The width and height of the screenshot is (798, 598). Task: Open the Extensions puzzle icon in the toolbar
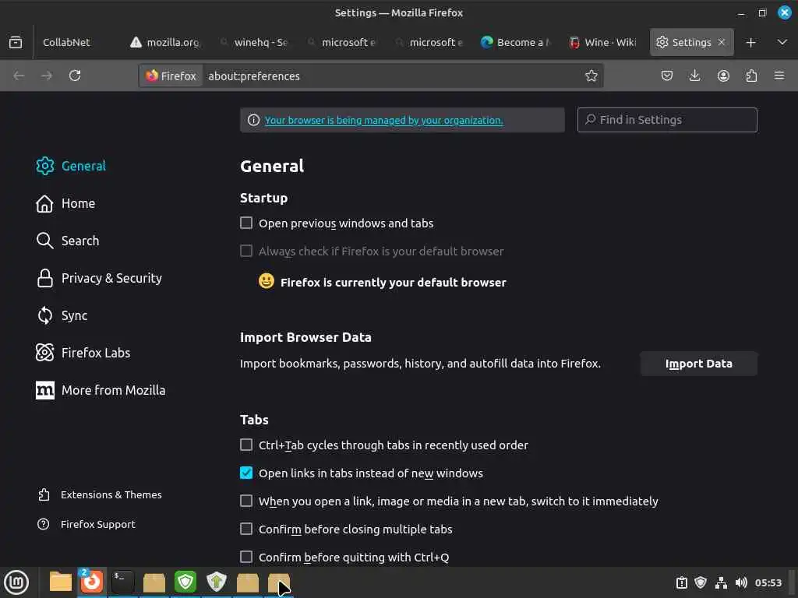751,76
